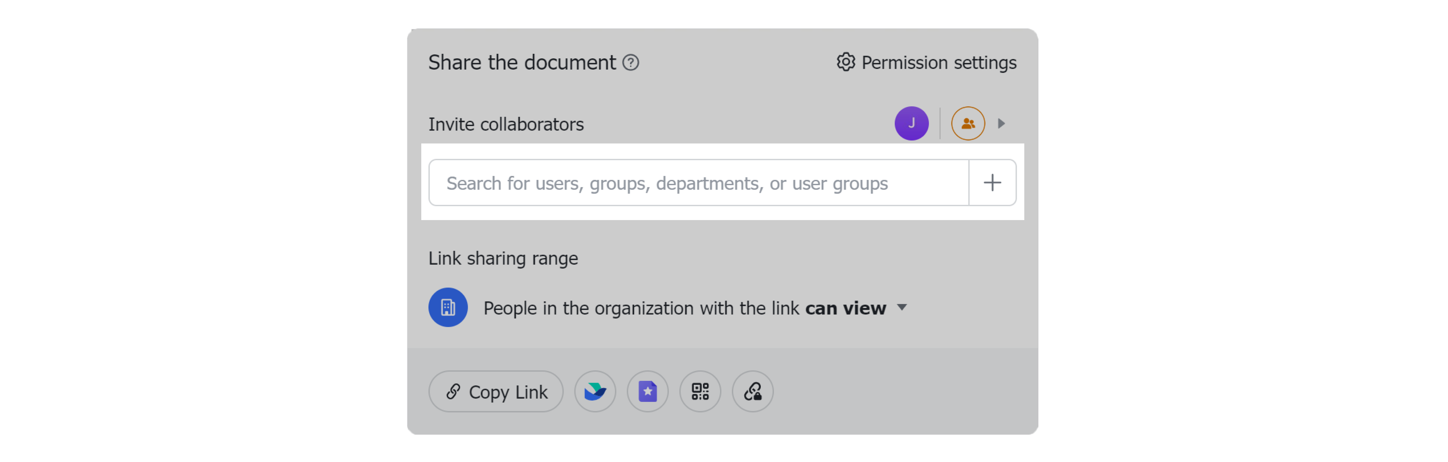The width and height of the screenshot is (1448, 462).
Task: Share the document through the Lark app icon
Action: (x=595, y=392)
